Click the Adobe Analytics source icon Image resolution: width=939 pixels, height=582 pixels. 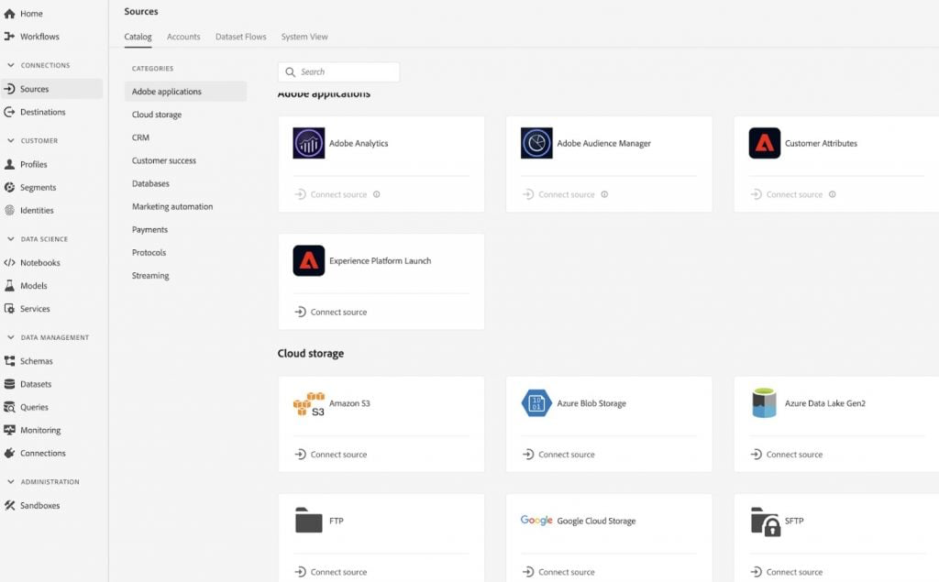coord(309,143)
